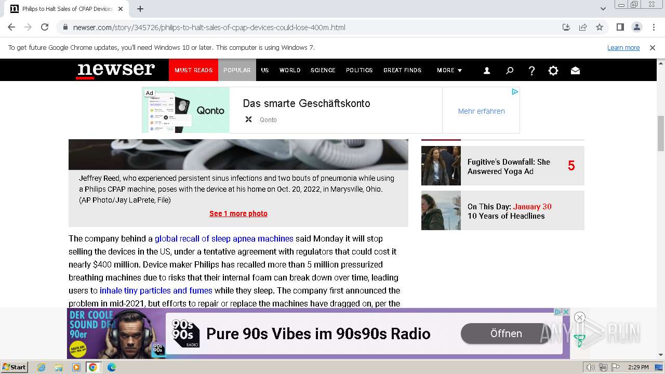Open the network status tray icon

(603, 367)
